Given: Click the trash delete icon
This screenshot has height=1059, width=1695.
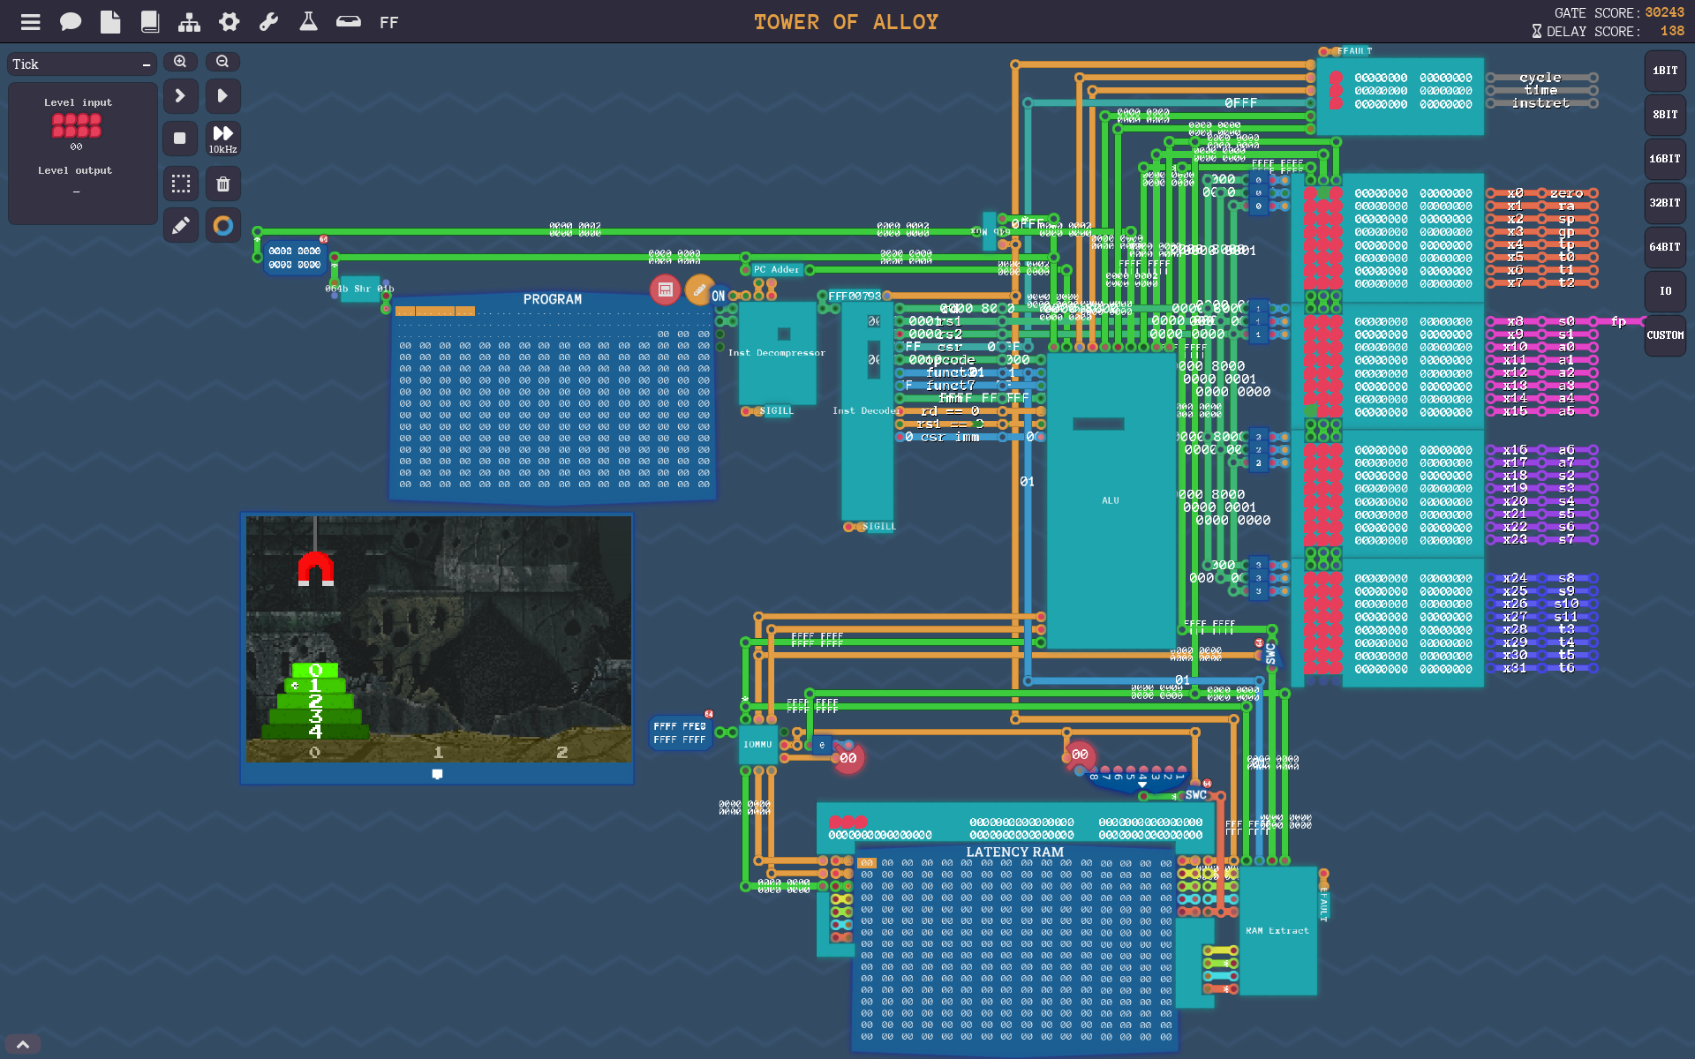Looking at the screenshot, I should coord(223,184).
